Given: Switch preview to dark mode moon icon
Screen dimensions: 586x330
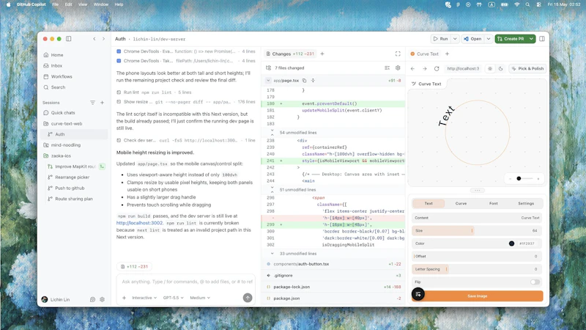Looking at the screenshot, I should click(501, 68).
